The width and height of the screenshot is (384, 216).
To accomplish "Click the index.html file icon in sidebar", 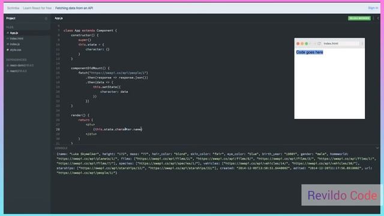I will (x=8, y=38).
